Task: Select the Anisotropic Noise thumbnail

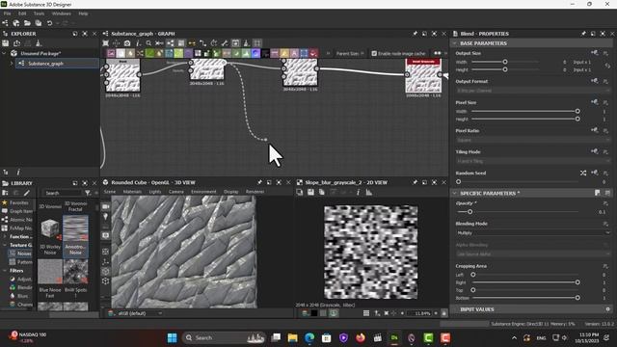Action: tap(75, 227)
